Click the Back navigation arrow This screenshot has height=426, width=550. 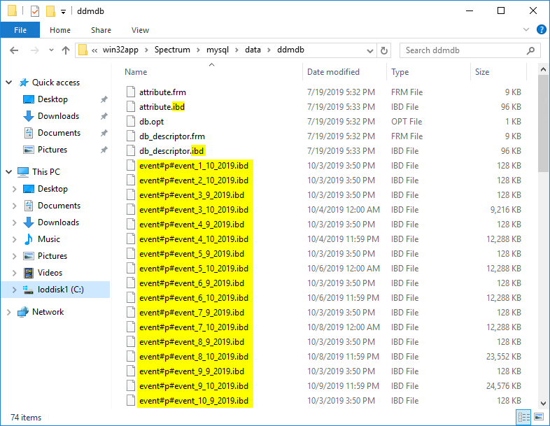(15, 50)
